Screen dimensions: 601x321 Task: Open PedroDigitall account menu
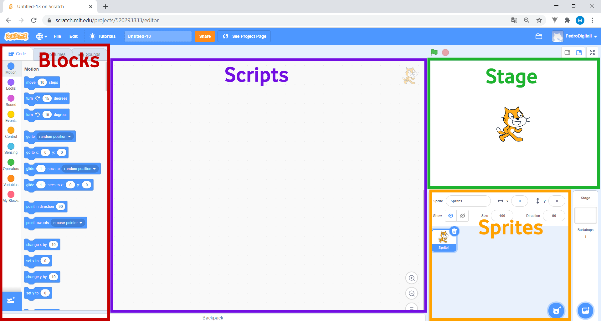point(575,36)
